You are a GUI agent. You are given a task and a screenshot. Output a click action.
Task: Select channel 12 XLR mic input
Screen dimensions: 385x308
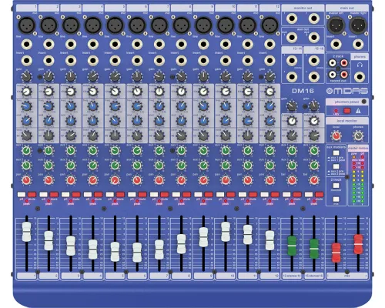pyautogui.click(x=269, y=25)
